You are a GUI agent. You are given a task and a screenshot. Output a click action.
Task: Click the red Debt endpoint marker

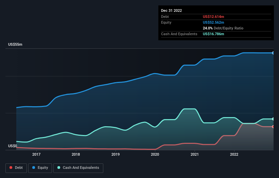273,127
